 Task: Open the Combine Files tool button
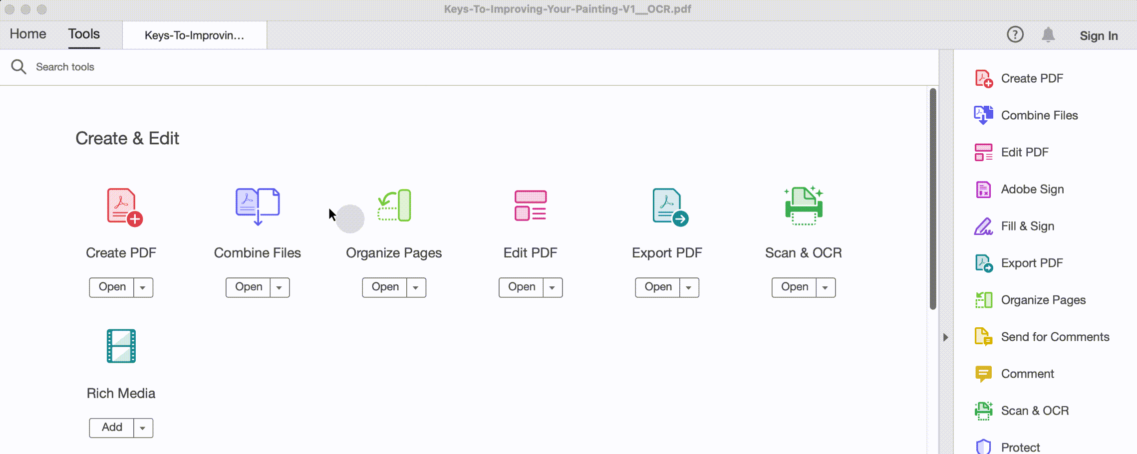248,287
